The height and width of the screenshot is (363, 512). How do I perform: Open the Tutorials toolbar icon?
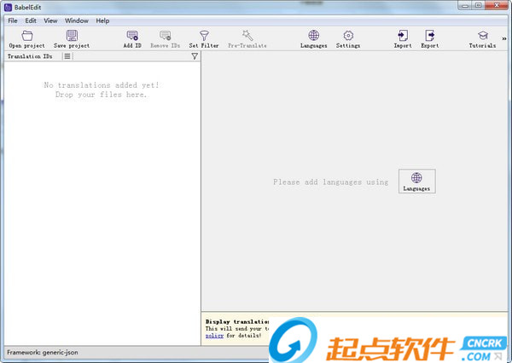coord(483,36)
